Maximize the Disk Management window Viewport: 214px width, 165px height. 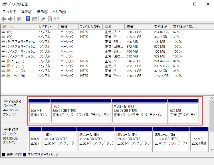click(x=195, y=4)
